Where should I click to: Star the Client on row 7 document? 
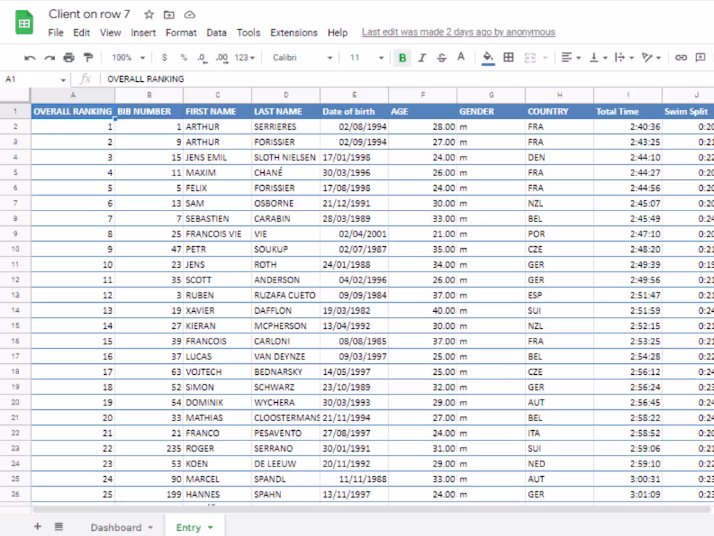pos(149,14)
